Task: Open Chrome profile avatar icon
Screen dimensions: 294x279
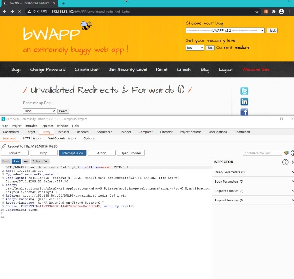Action: point(282,12)
